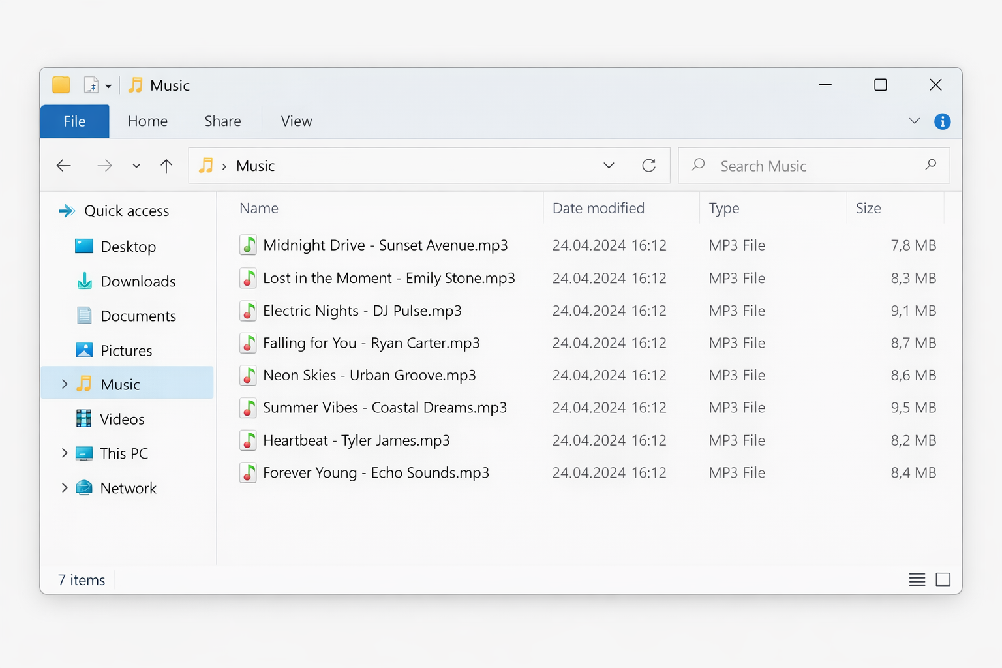Open the address bar history dropdown

click(x=609, y=166)
